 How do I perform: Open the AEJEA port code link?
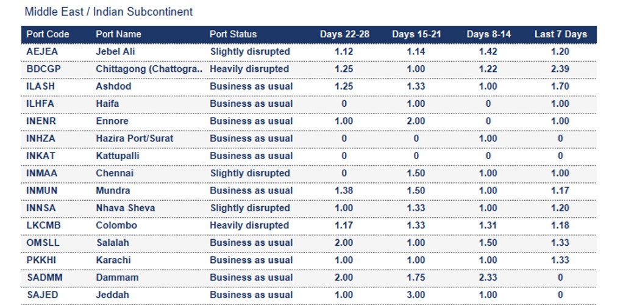tap(42, 52)
